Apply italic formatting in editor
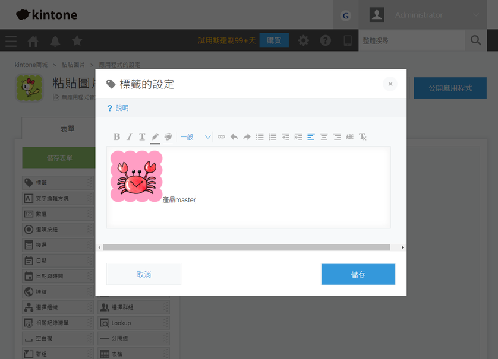Viewport: 498px width, 359px height. click(130, 137)
